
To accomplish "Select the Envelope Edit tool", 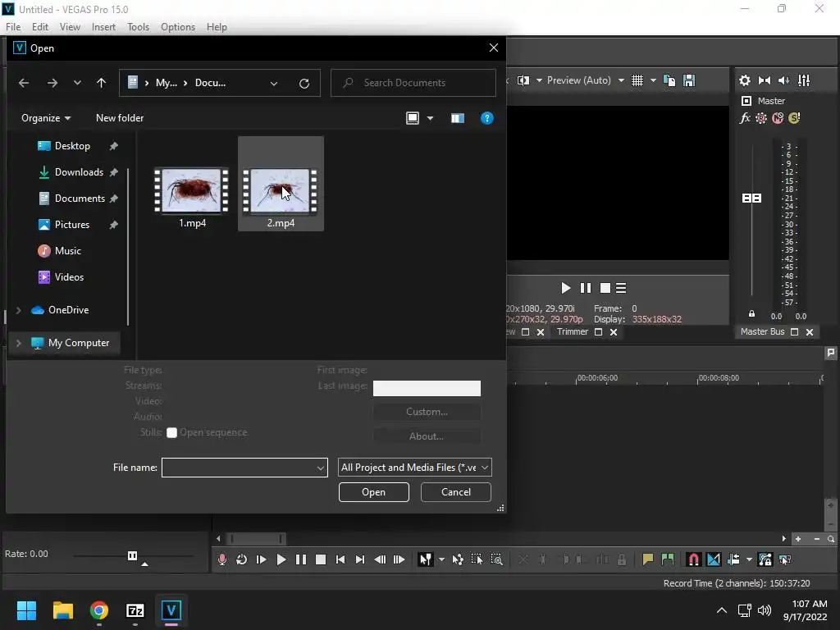I will [x=458, y=559].
